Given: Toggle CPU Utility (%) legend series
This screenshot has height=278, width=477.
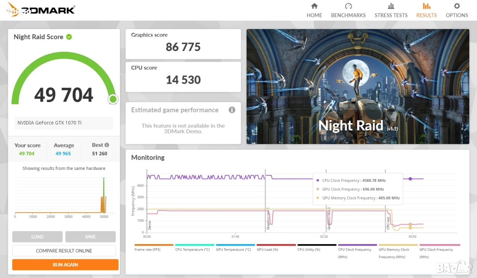Looking at the screenshot, I should click(317, 247).
